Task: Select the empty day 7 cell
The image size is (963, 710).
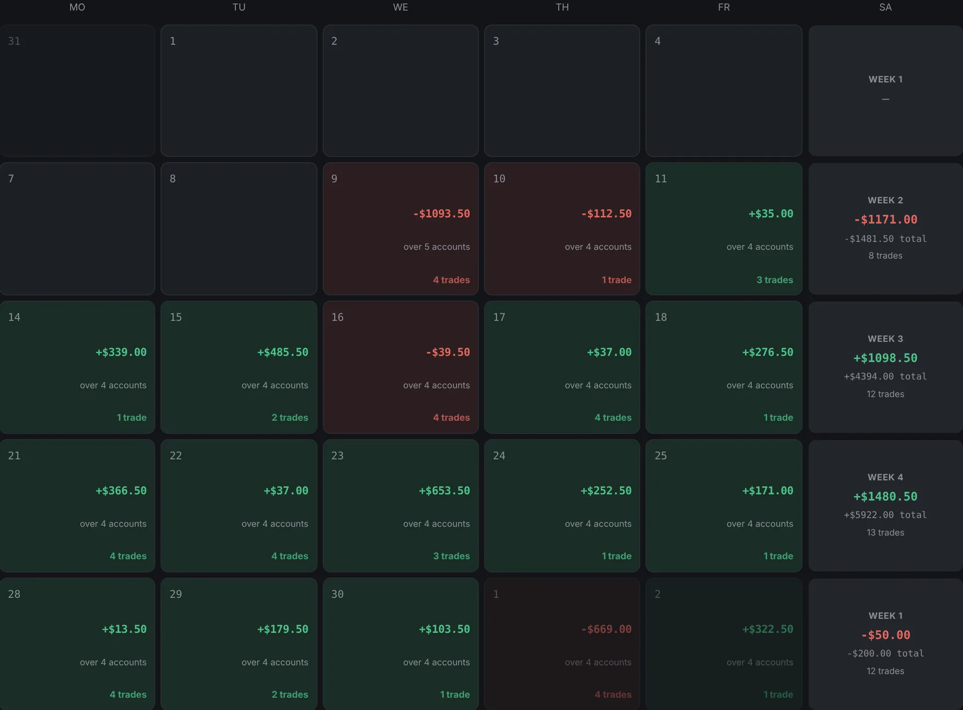Action: click(78, 229)
